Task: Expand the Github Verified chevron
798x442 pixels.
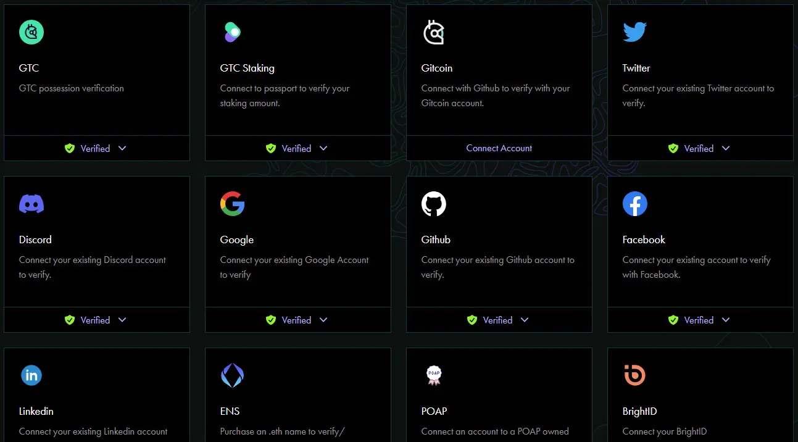Action: point(525,320)
